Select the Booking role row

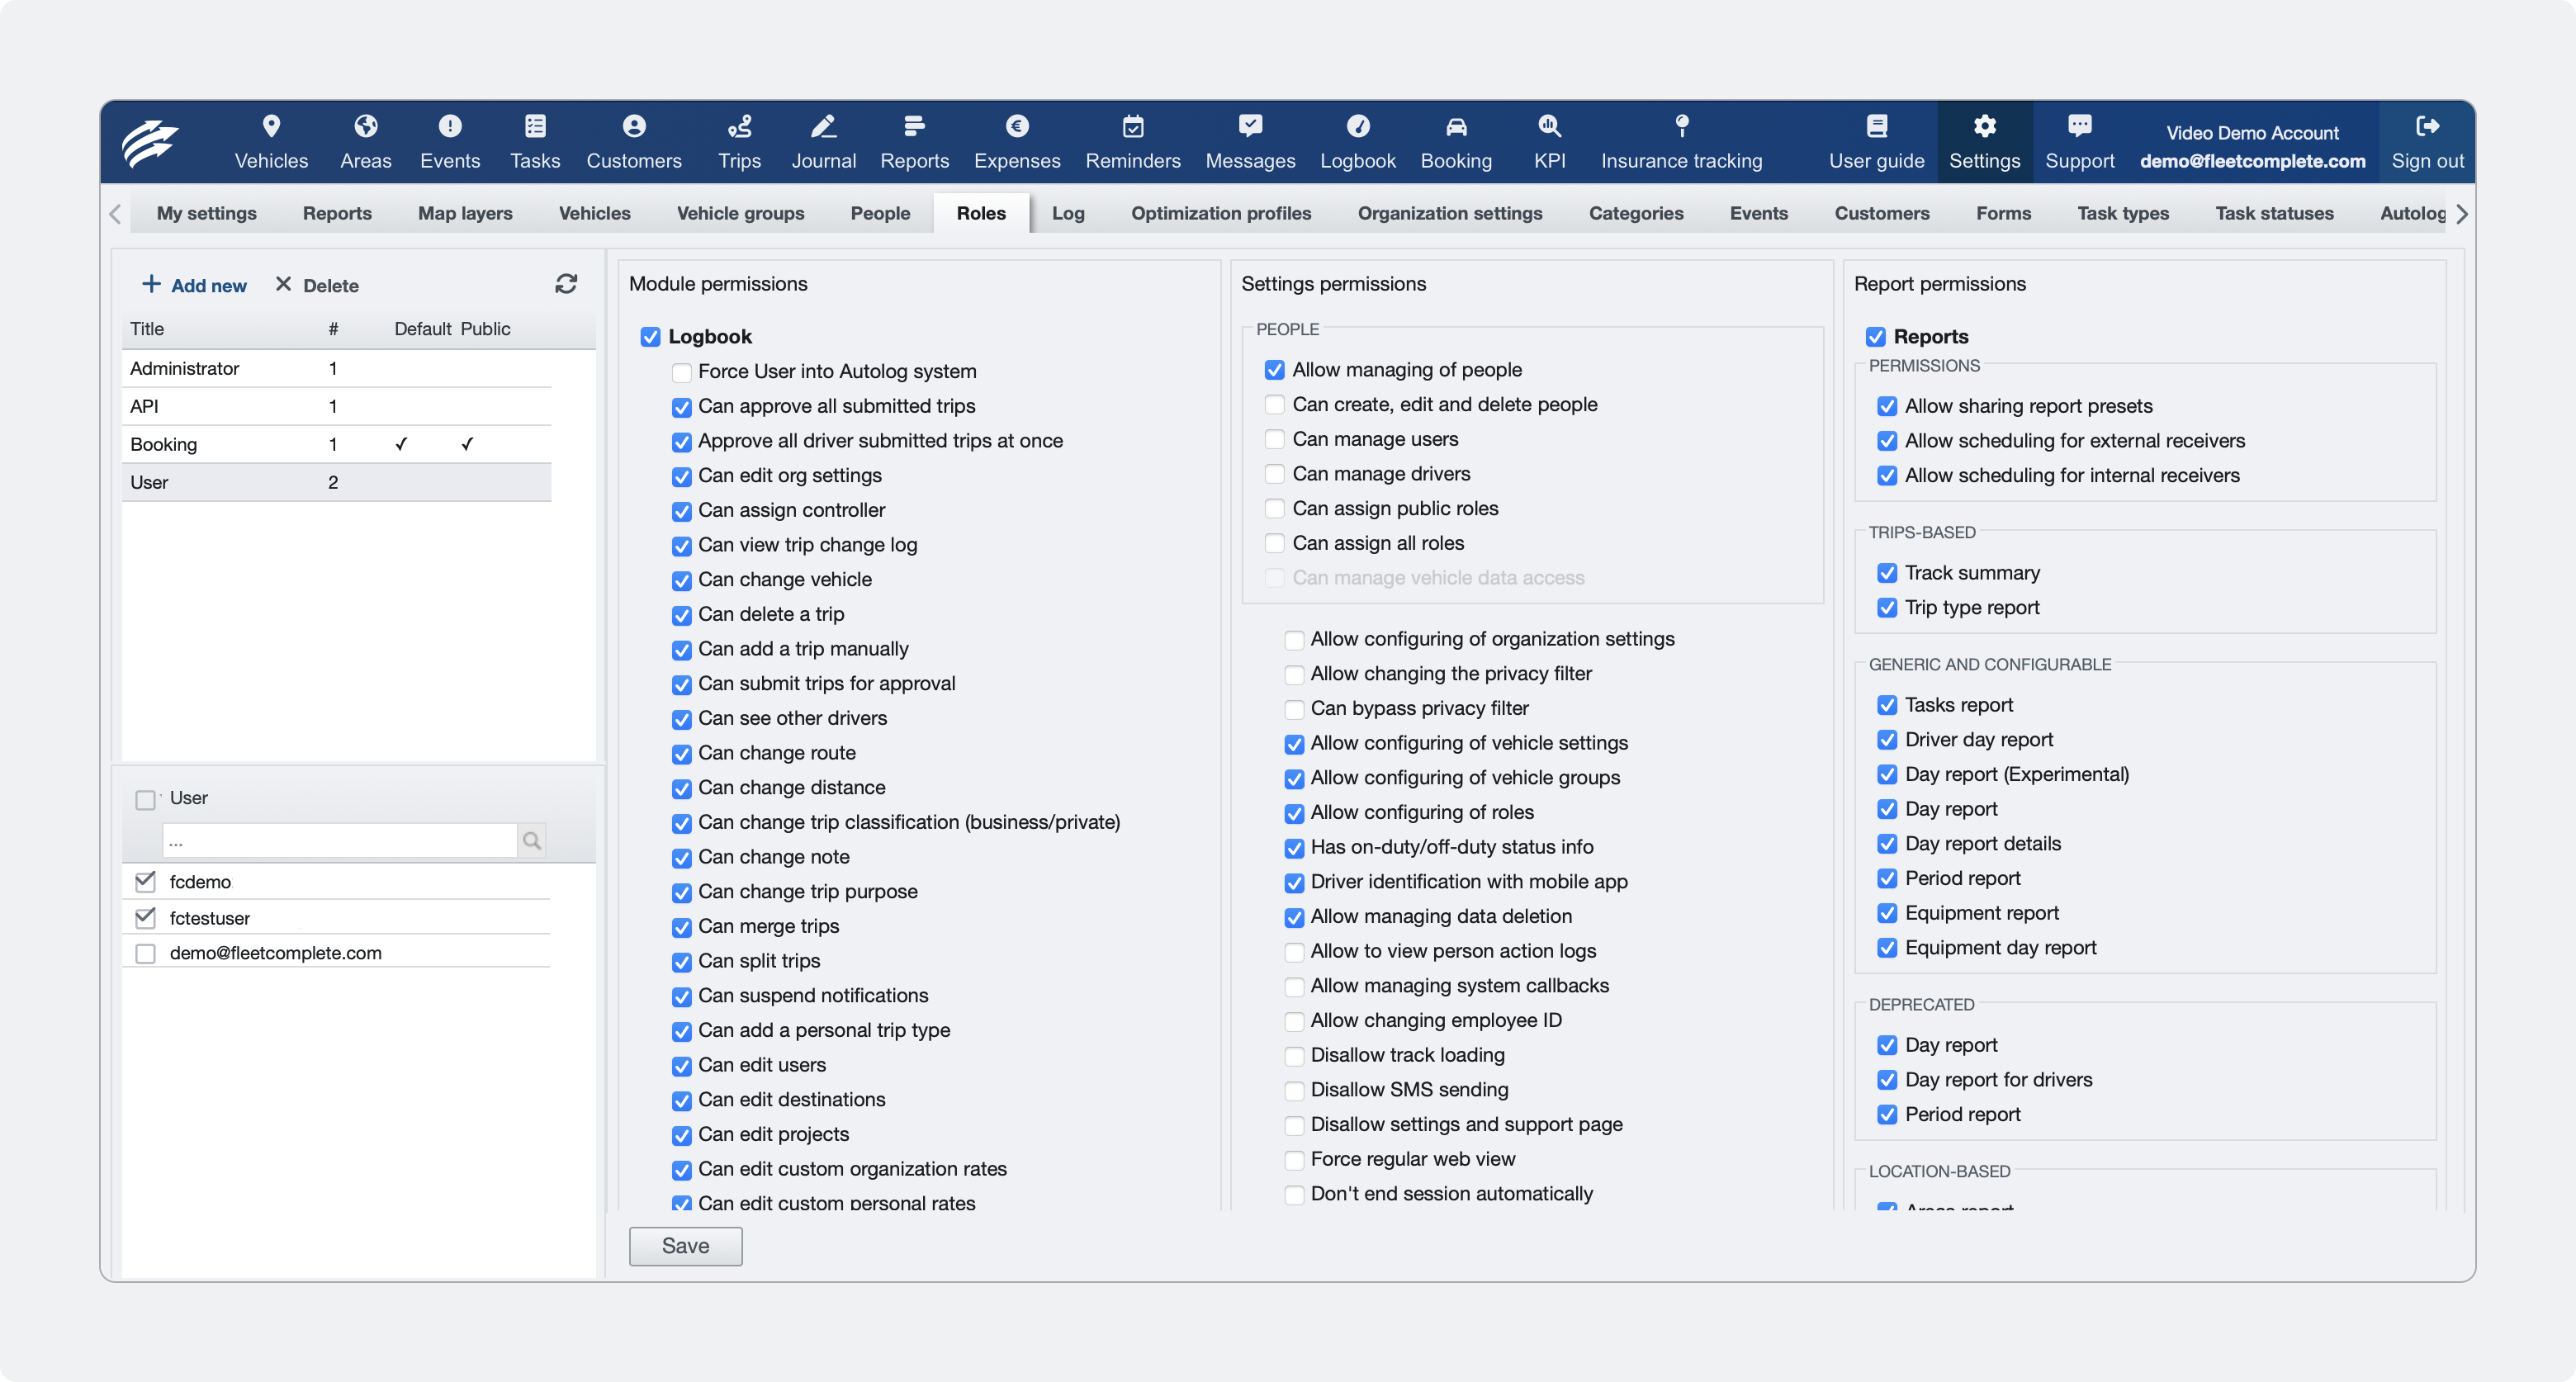[337, 444]
